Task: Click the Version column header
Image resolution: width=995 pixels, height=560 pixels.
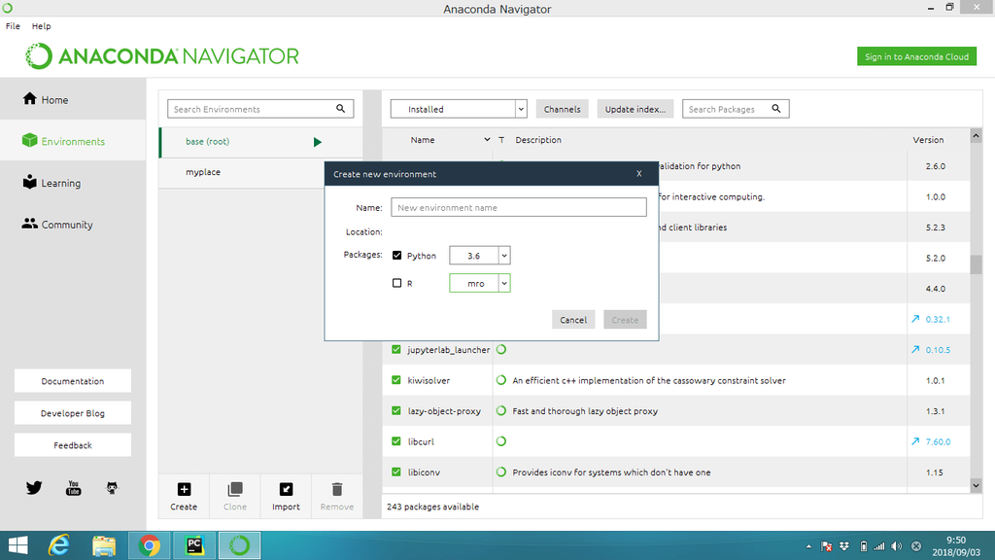Action: coord(928,140)
